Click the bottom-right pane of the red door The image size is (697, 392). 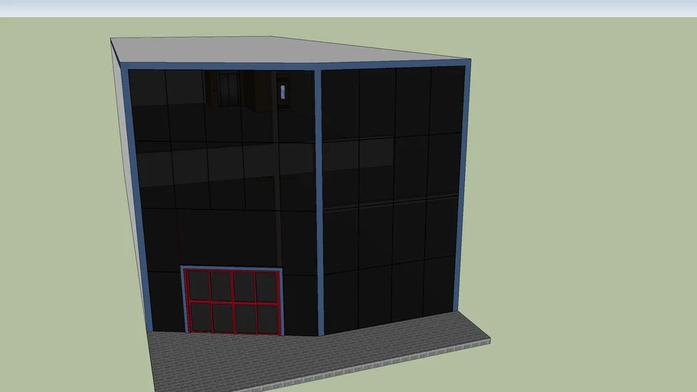pos(267,318)
